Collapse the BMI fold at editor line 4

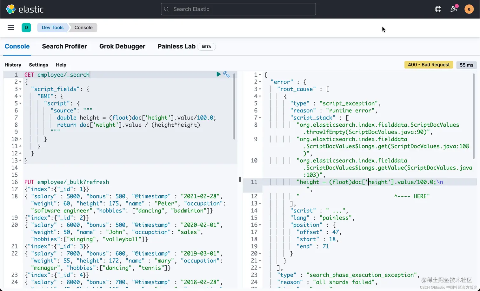(x=20, y=96)
